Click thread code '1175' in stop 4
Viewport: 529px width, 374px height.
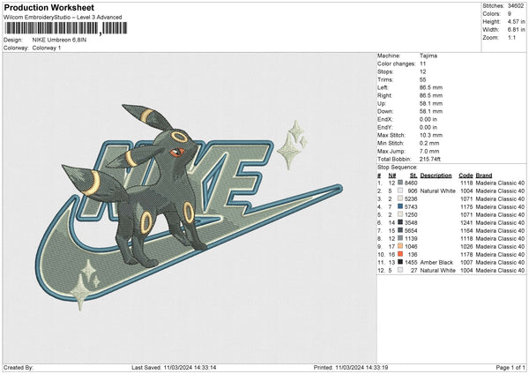point(466,207)
